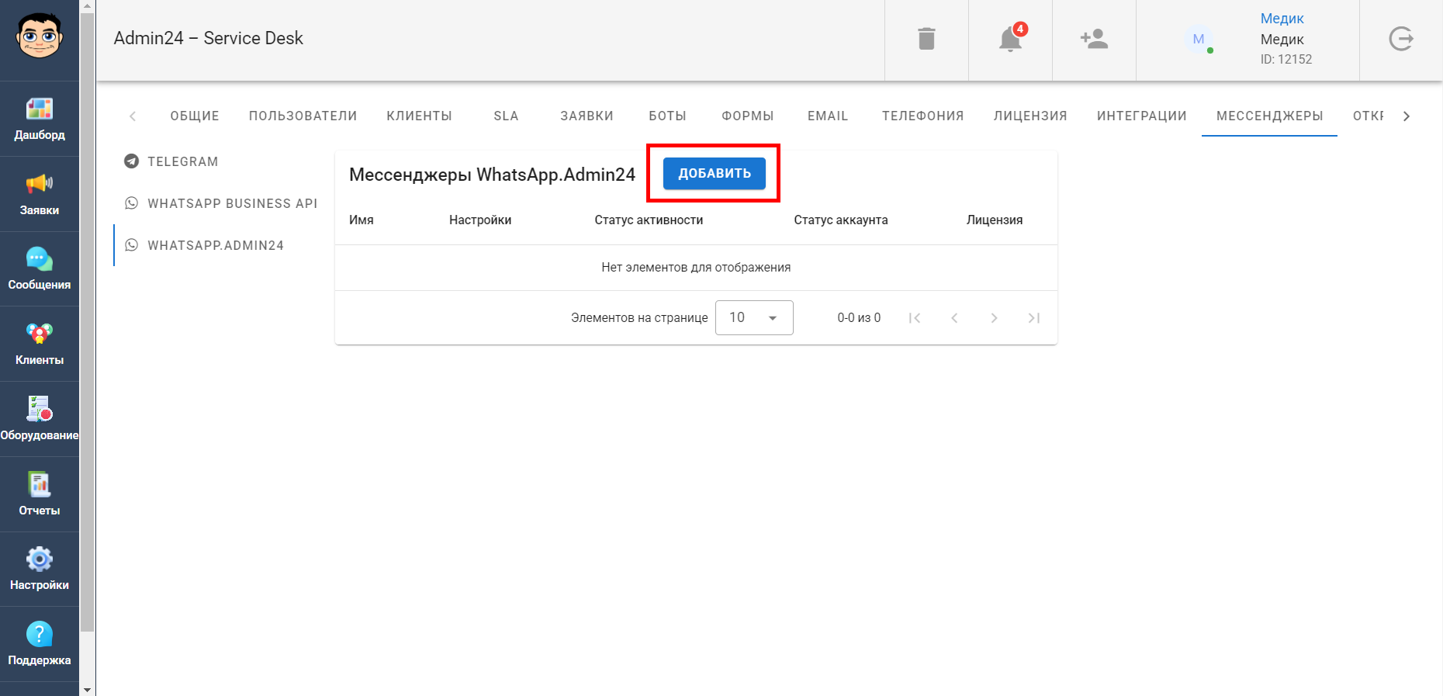
Task: Open the Поддержка help section
Action: (40, 644)
